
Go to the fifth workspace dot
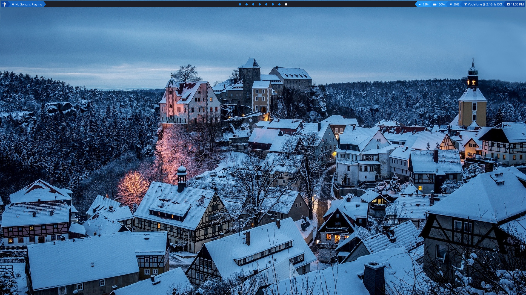coord(266,4)
